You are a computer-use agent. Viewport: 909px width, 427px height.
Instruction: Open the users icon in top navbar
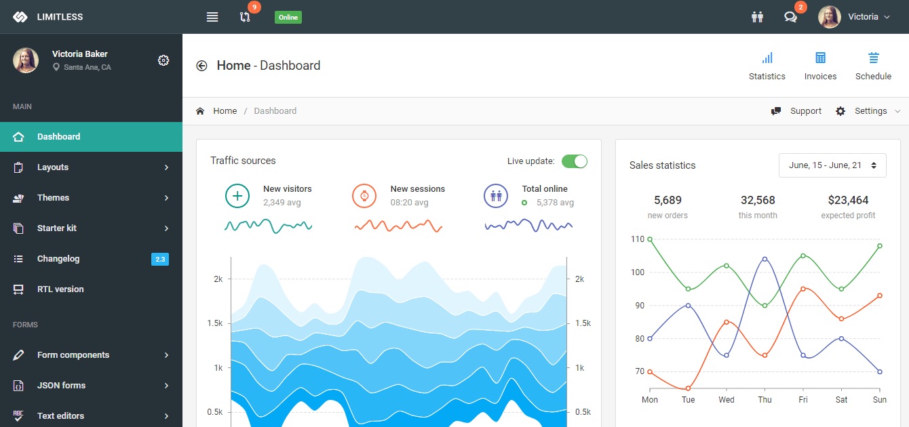pyautogui.click(x=757, y=17)
